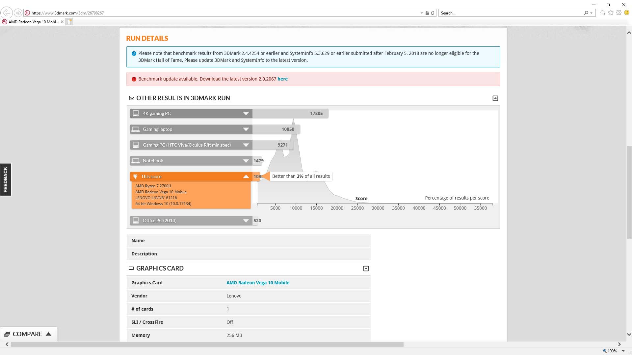This screenshot has width=632, height=355.
Task: Click the scroll up arrow
Action: (x=629, y=33)
